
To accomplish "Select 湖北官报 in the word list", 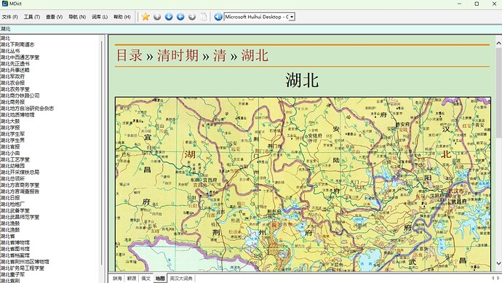I will click(10, 147).
